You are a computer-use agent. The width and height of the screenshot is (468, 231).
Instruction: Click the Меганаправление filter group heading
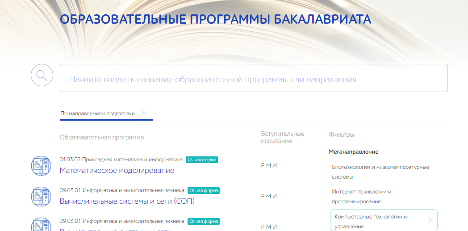[x=354, y=152]
